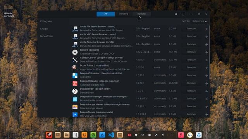The image size is (248, 139).
Task: Switch to the Installed tab
Action: click(x=124, y=14)
